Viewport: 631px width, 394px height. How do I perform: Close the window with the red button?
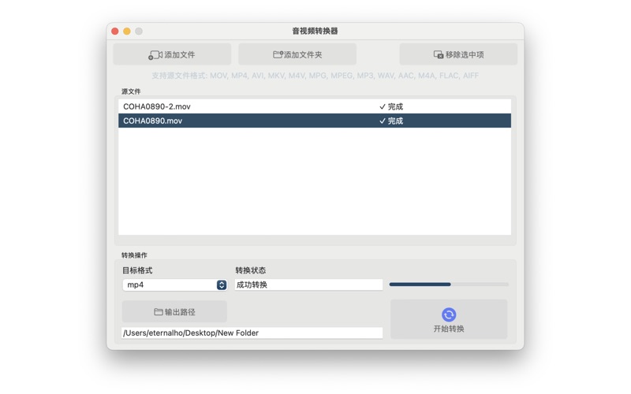(x=115, y=32)
